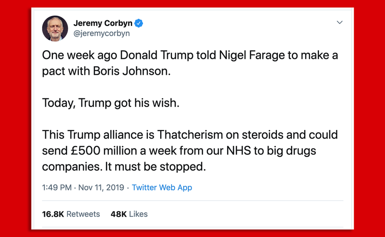Expand the tweet options chevron
The image size is (385, 237).
340,23
